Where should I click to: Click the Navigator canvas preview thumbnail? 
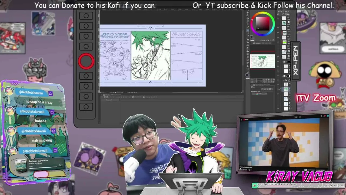[x=262, y=61]
